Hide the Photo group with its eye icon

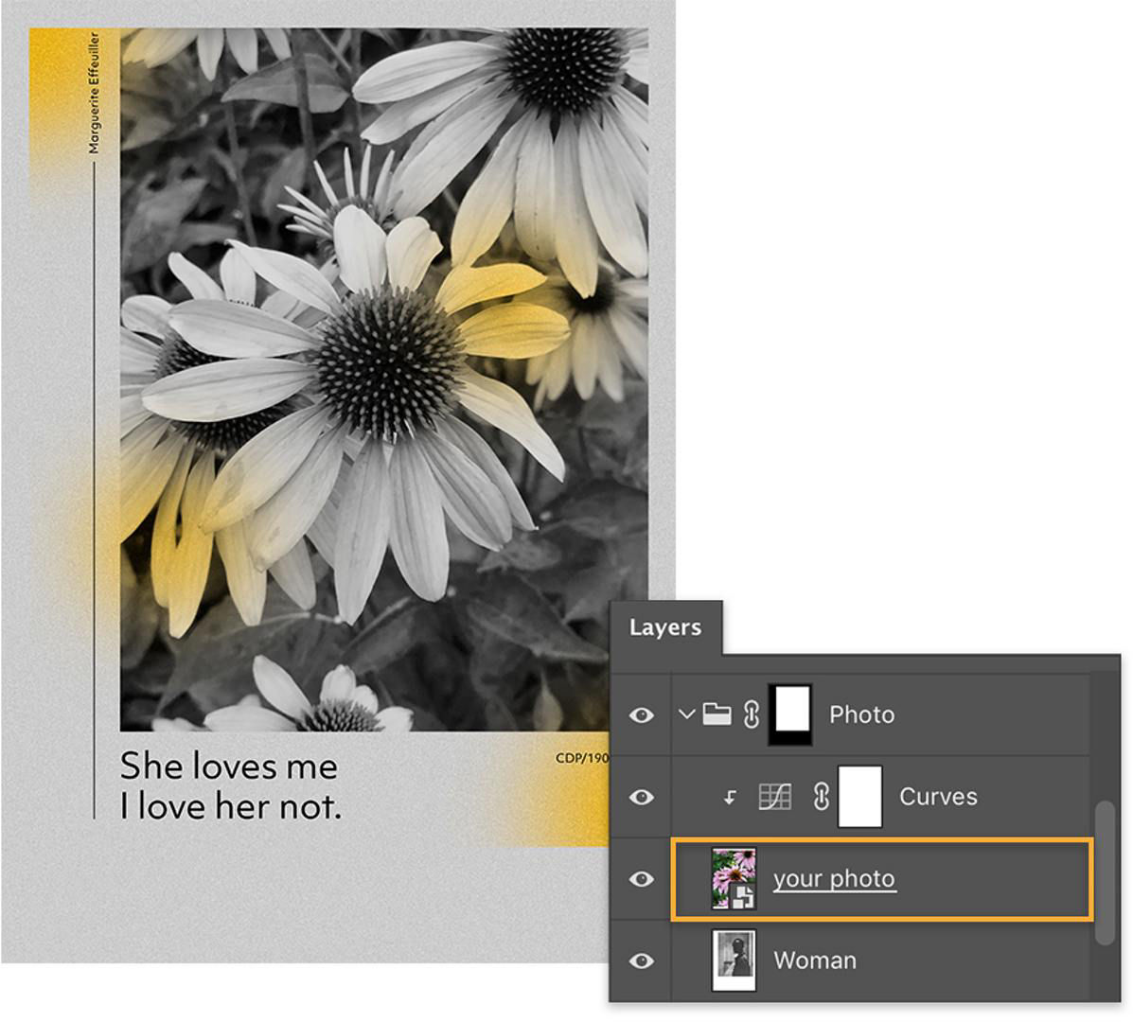coord(642,715)
